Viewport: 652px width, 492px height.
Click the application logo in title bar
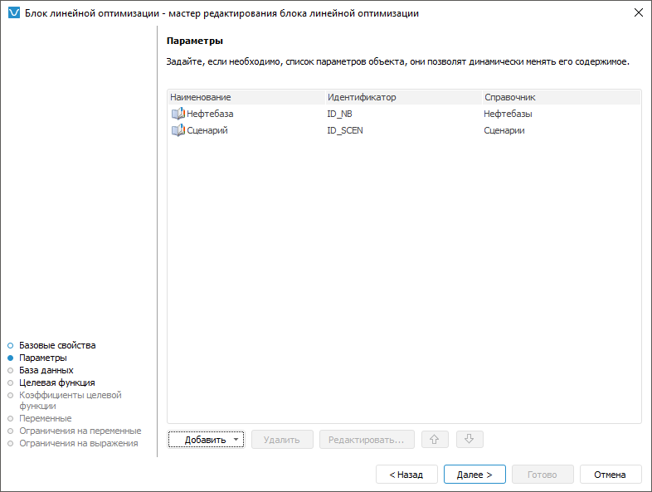coord(12,13)
